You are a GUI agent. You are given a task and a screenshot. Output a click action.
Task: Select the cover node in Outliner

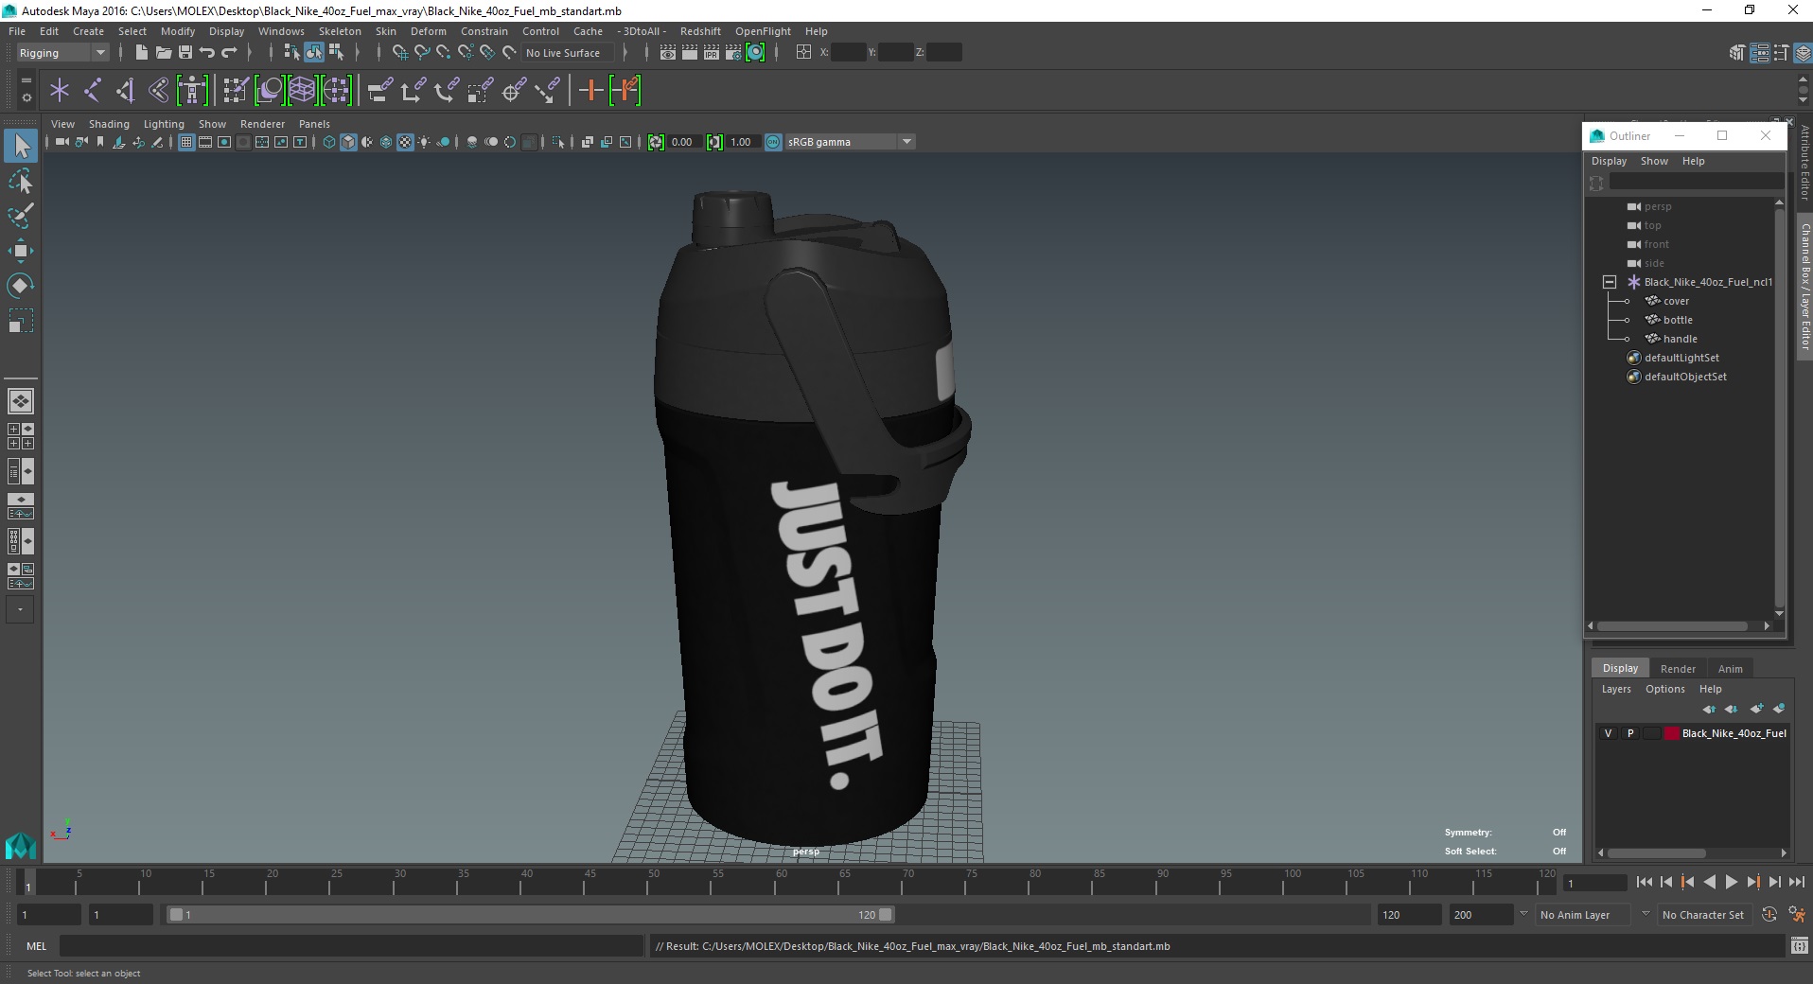(x=1676, y=301)
